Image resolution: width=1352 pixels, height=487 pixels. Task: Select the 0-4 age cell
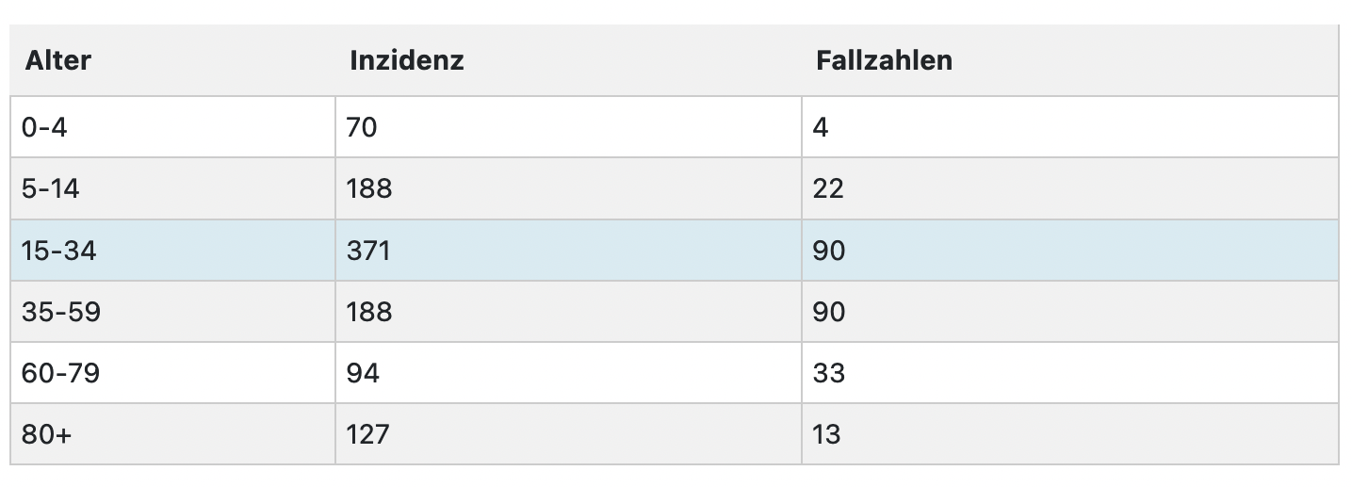[173, 127]
